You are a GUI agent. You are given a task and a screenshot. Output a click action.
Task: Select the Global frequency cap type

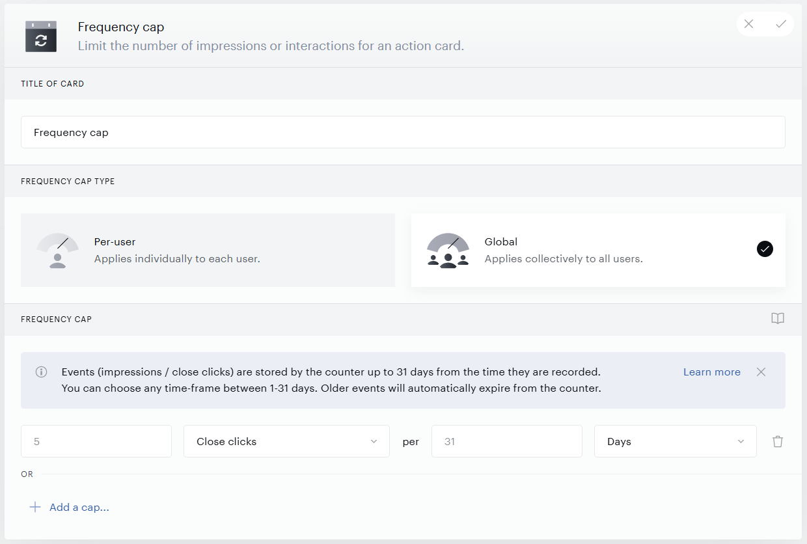598,250
